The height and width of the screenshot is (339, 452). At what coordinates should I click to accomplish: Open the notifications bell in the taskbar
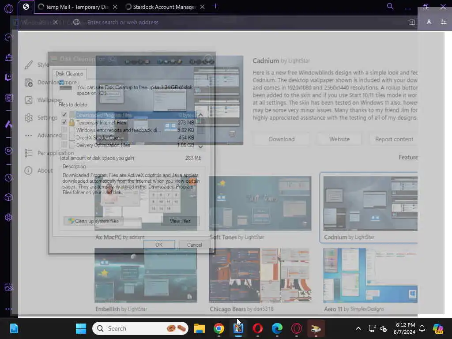[x=422, y=328]
